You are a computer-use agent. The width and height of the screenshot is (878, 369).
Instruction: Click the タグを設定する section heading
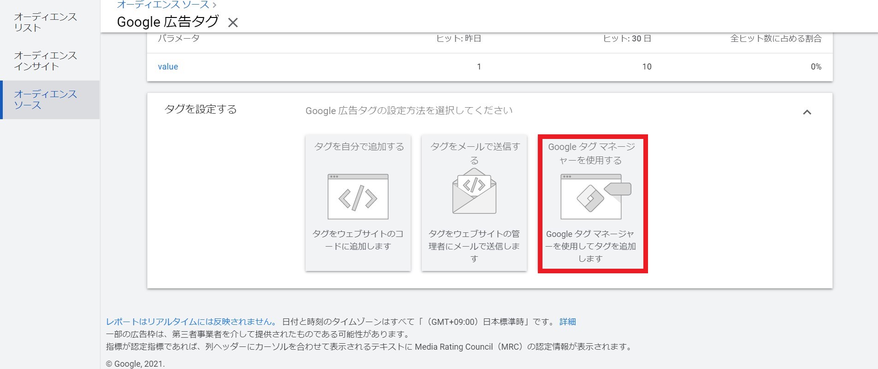click(200, 110)
